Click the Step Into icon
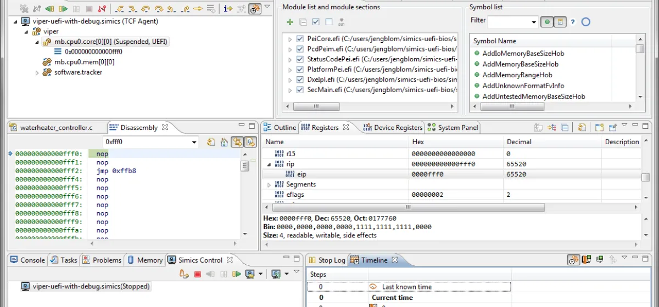Viewport: 659px width, 307px height. (132, 9)
